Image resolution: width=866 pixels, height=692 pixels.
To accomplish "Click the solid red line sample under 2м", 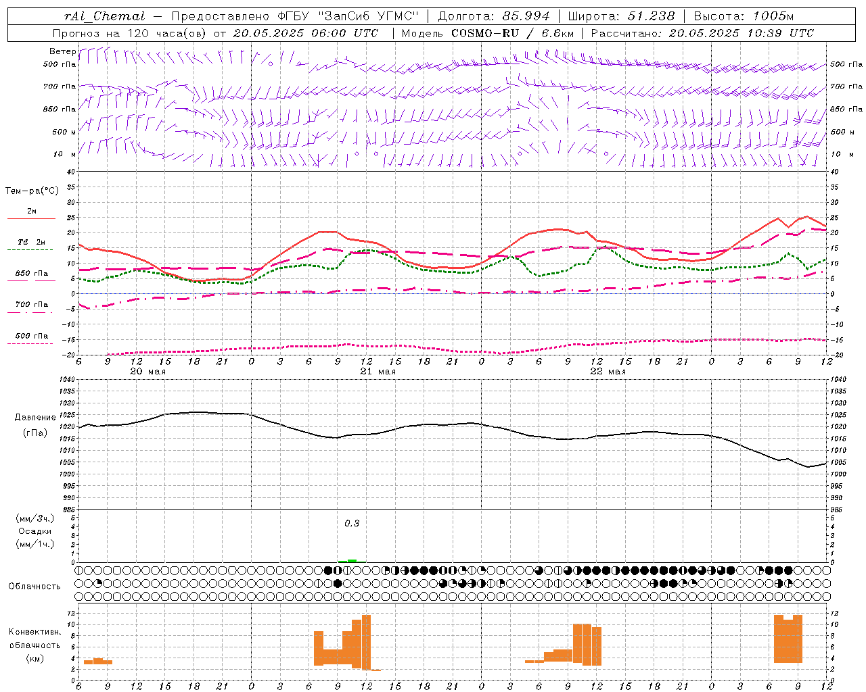I will pos(31,218).
